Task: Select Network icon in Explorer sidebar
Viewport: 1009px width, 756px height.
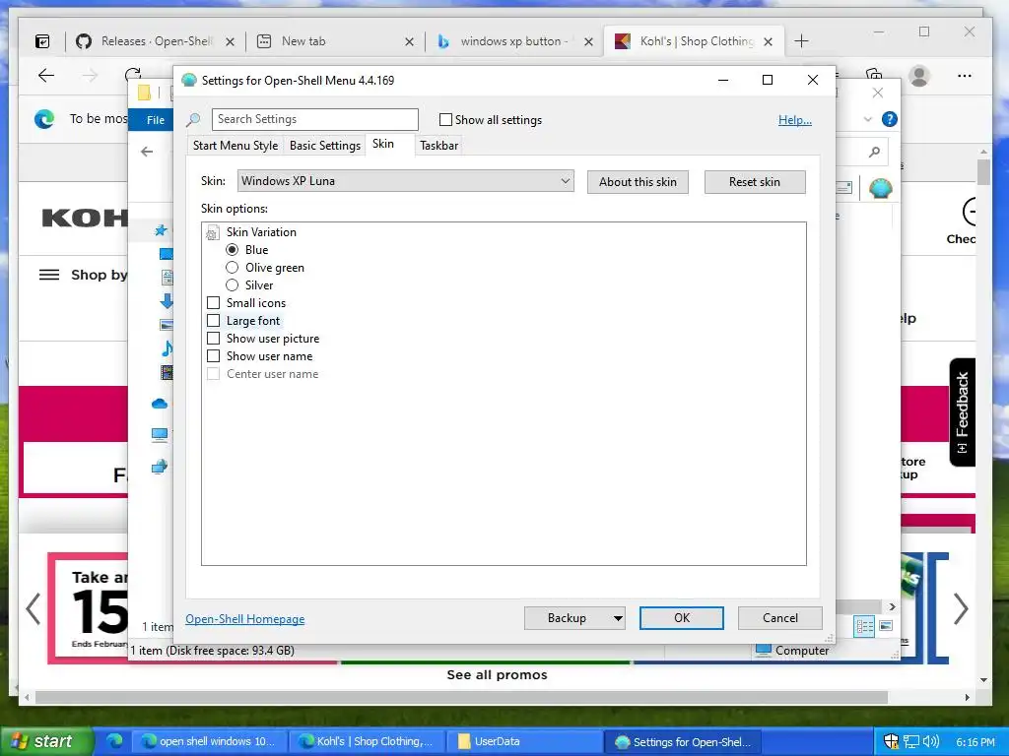Action: (160, 467)
